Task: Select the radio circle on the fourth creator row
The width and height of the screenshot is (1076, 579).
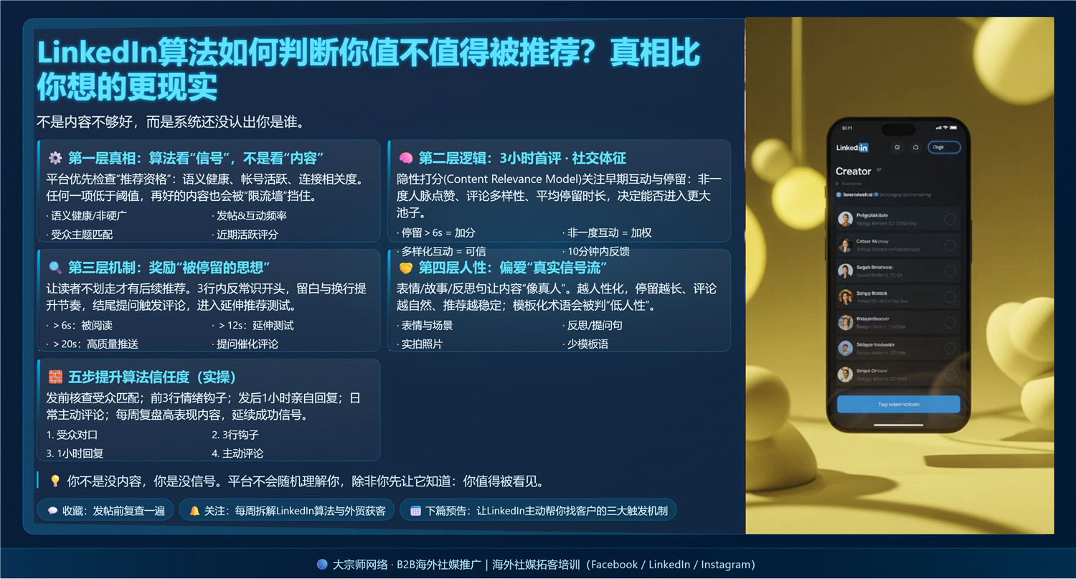Action: [950, 297]
